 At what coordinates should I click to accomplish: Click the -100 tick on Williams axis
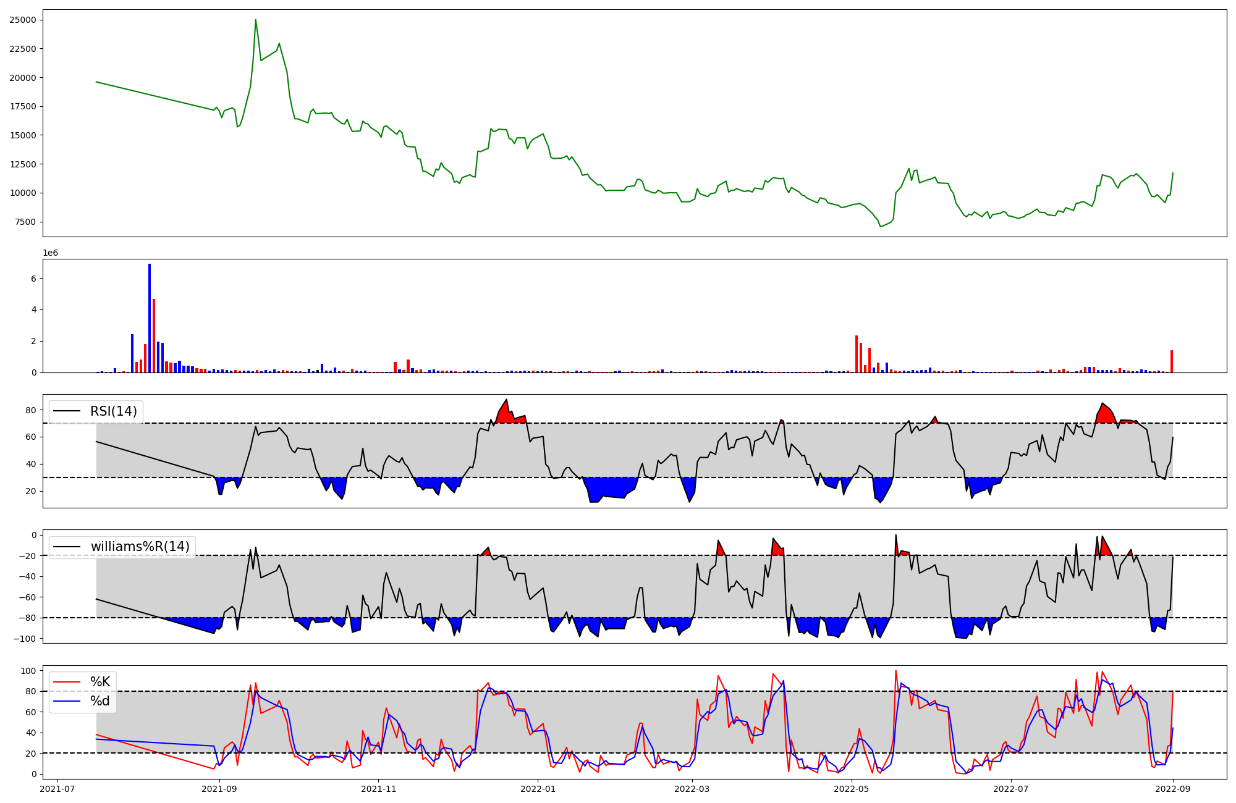coord(25,639)
